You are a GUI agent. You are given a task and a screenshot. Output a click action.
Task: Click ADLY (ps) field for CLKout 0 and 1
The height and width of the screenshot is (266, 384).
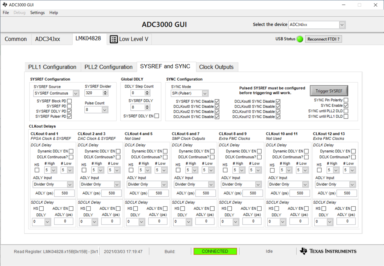click(x=65, y=193)
